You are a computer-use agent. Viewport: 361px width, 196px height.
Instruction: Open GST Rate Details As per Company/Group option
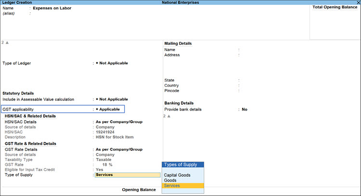pyautogui.click(x=118, y=149)
